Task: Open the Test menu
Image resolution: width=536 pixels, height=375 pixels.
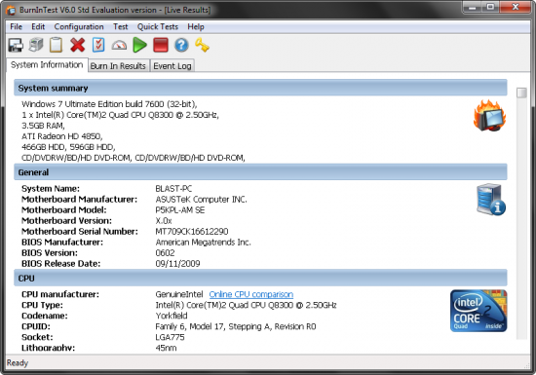Action: tap(121, 26)
